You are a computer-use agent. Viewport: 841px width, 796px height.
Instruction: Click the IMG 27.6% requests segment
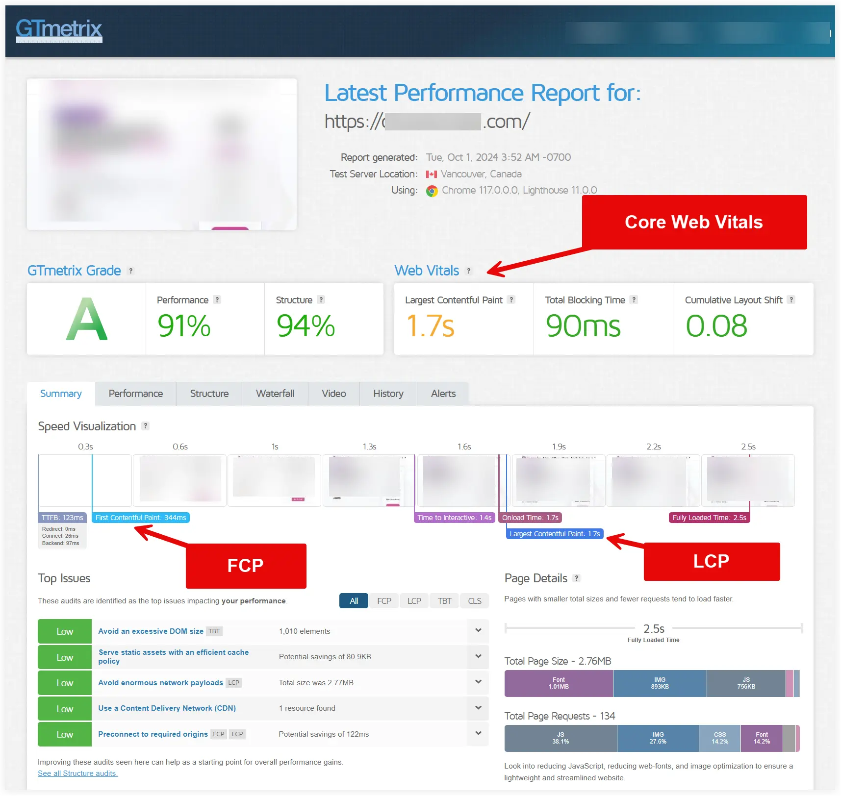coord(658,738)
